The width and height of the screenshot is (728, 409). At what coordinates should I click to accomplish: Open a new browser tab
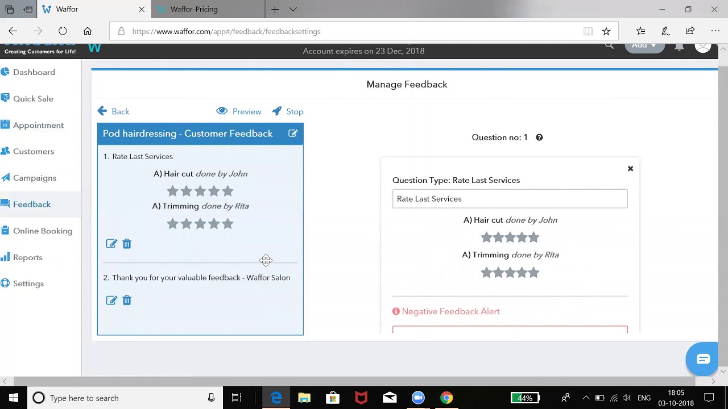click(275, 9)
